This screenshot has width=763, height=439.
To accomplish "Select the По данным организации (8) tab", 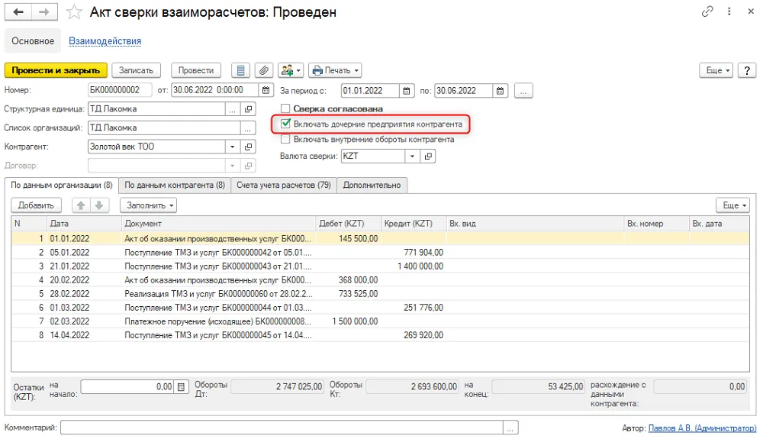I will click(x=61, y=185).
